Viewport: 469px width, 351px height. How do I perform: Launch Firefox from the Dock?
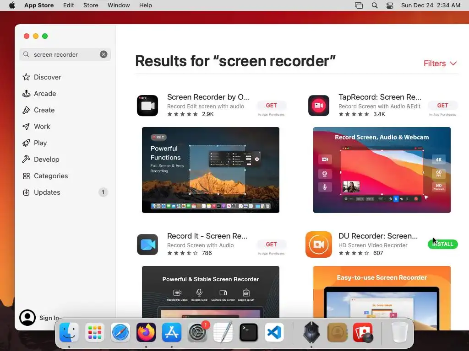pos(146,332)
